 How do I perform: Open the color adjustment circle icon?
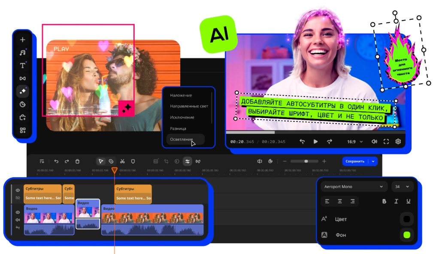coord(177,161)
